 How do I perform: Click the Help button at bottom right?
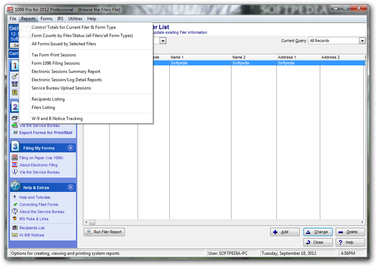pos(350,242)
